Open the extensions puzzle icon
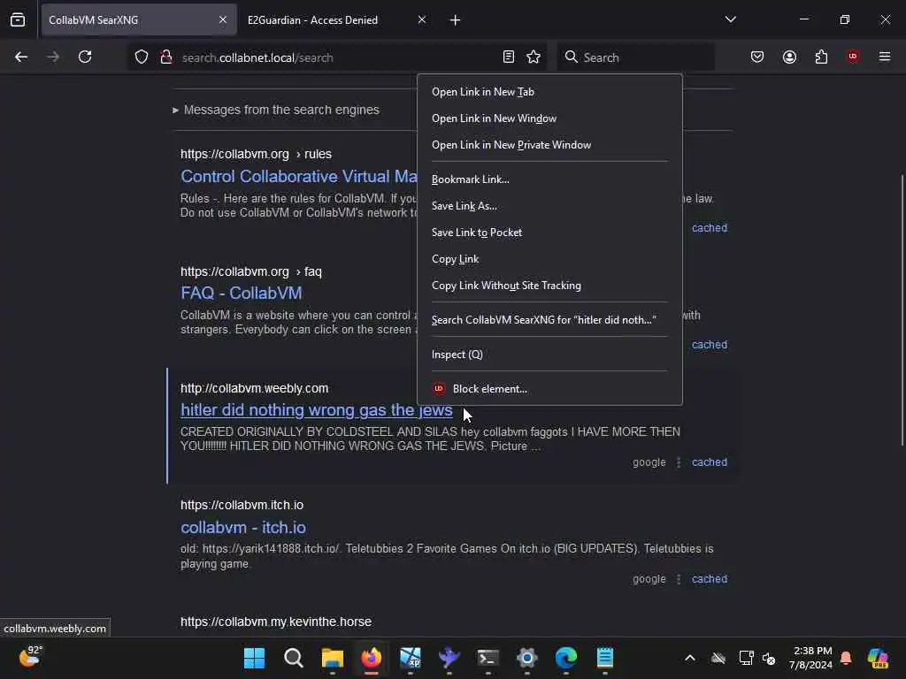The height and width of the screenshot is (679, 906). [821, 57]
